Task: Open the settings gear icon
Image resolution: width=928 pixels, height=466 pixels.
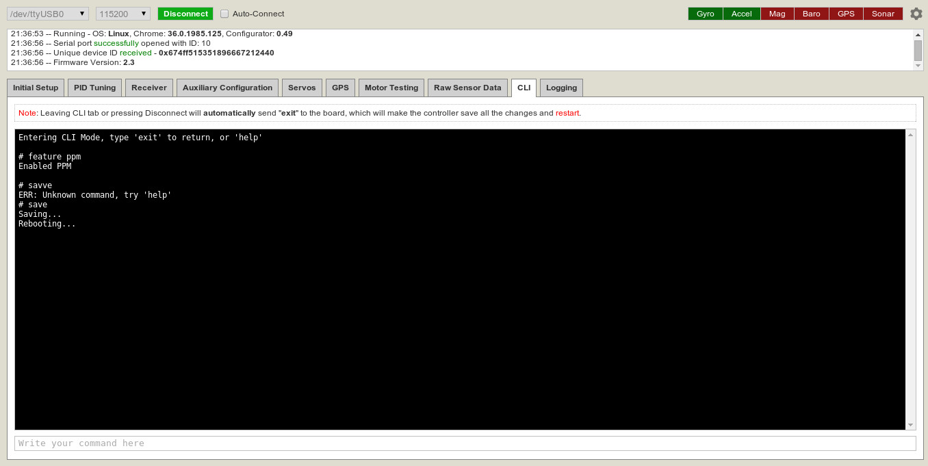Action: (x=916, y=14)
